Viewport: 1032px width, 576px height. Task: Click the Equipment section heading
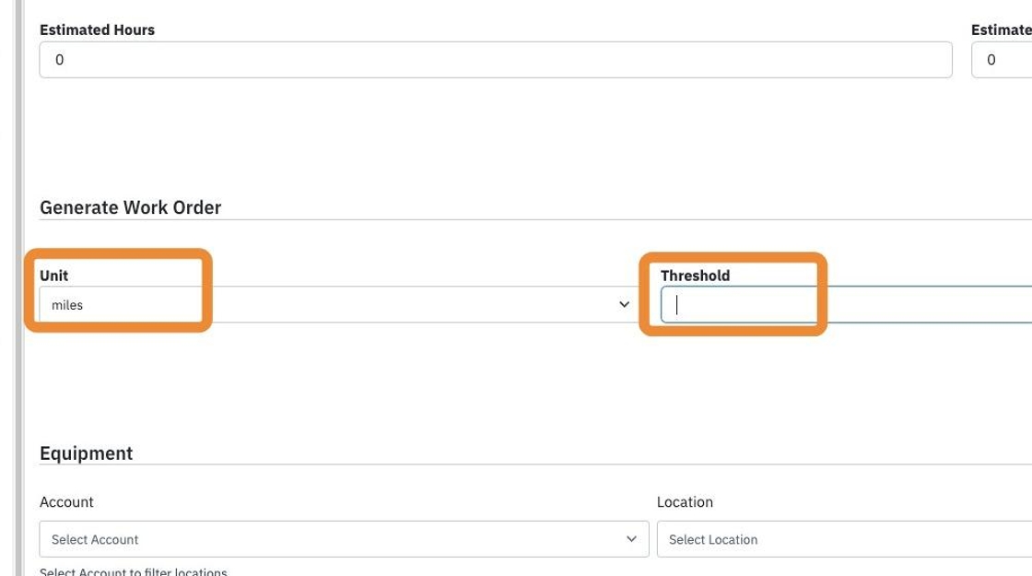point(87,453)
